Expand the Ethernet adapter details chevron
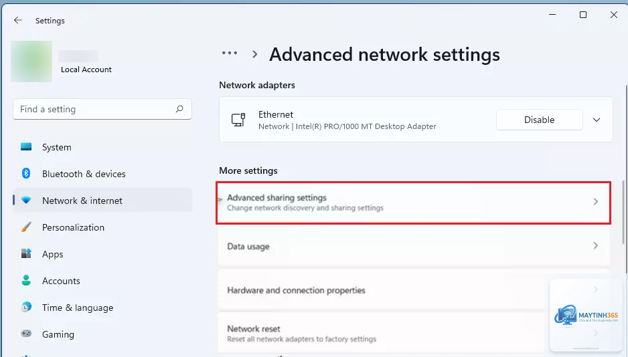The width and height of the screenshot is (628, 357). click(597, 120)
